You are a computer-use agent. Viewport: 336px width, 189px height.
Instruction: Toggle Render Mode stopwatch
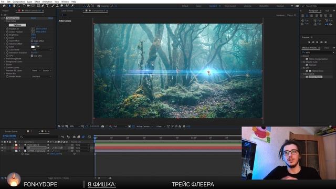7,77
